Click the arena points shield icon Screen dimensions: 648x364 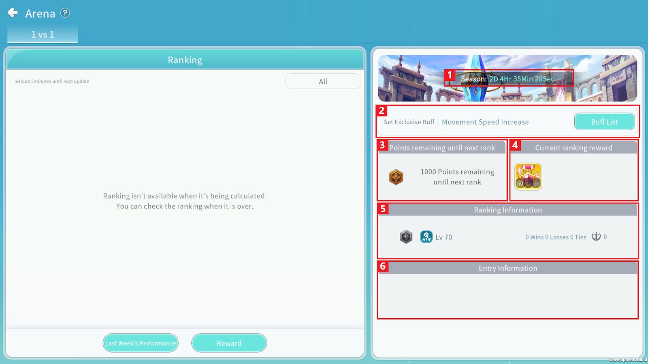tap(596, 237)
